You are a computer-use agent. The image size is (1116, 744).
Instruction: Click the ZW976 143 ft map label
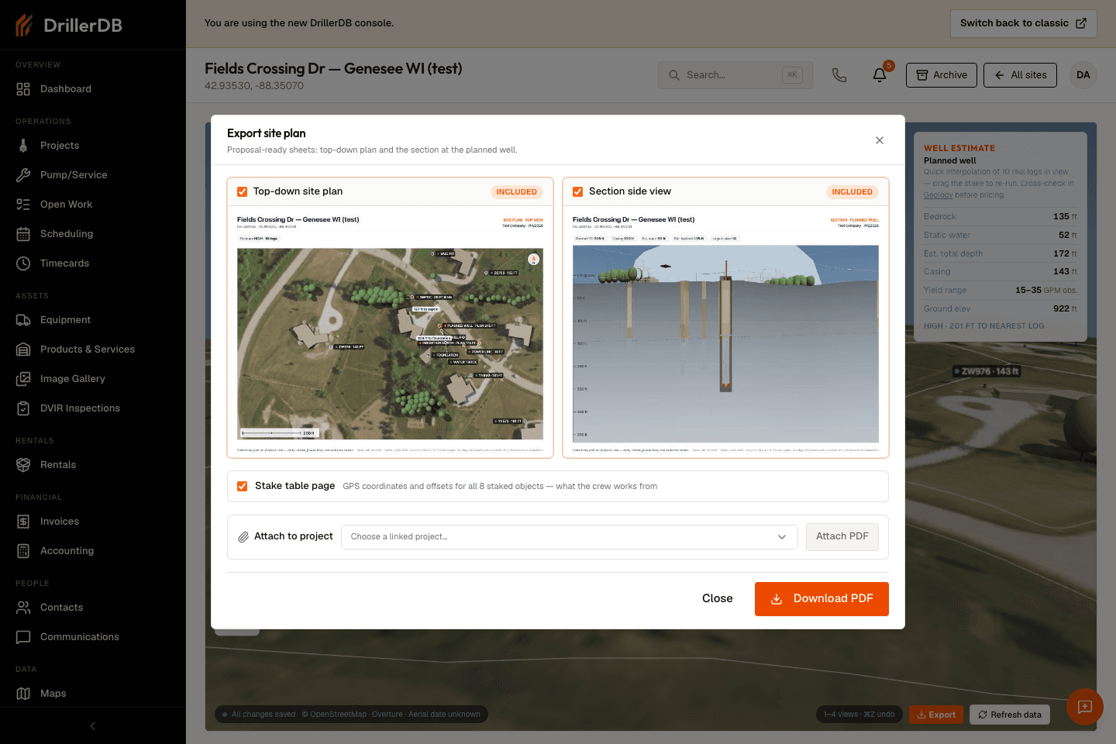click(x=987, y=371)
